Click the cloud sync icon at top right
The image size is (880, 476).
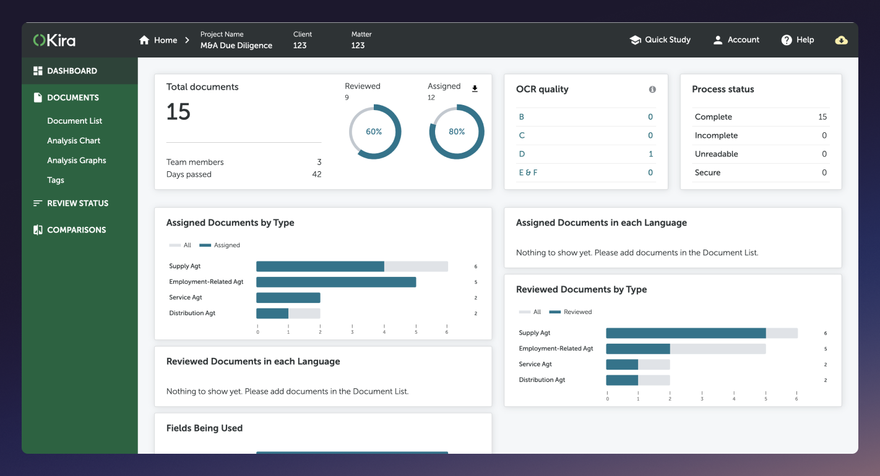pyautogui.click(x=841, y=40)
